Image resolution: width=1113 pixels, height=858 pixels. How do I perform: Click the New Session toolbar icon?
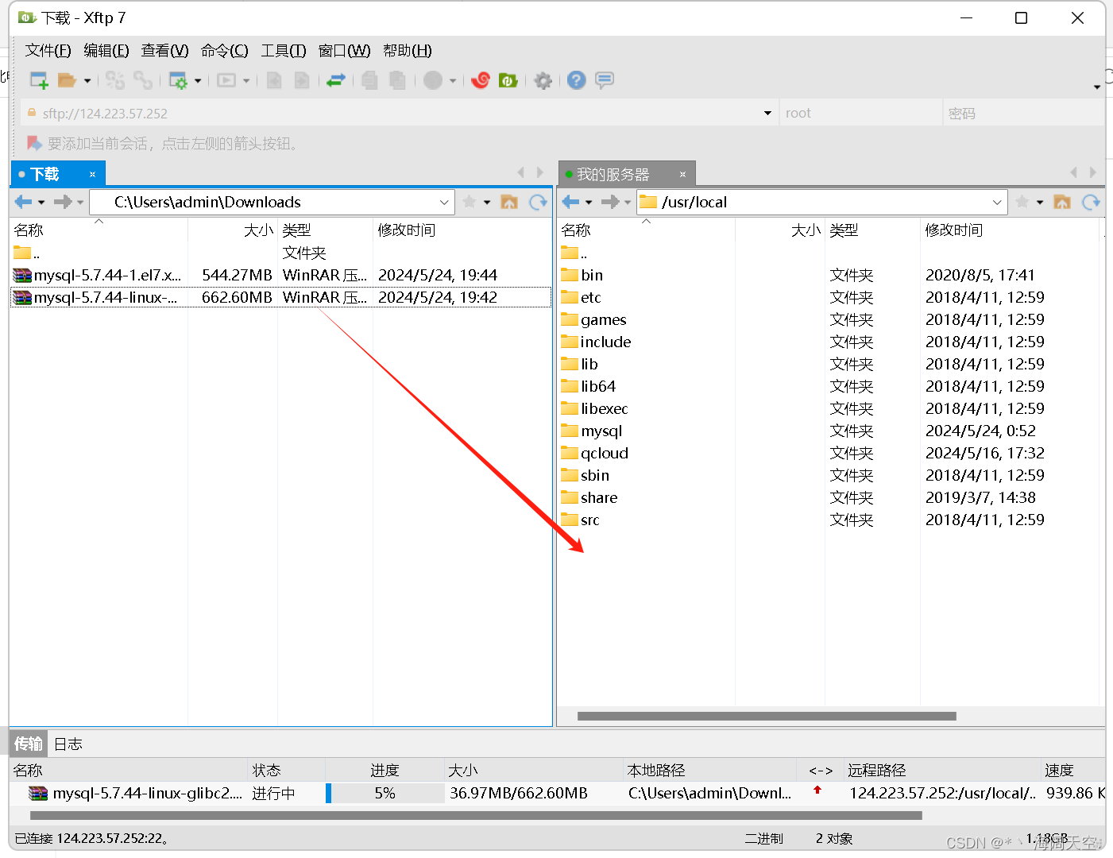click(39, 80)
